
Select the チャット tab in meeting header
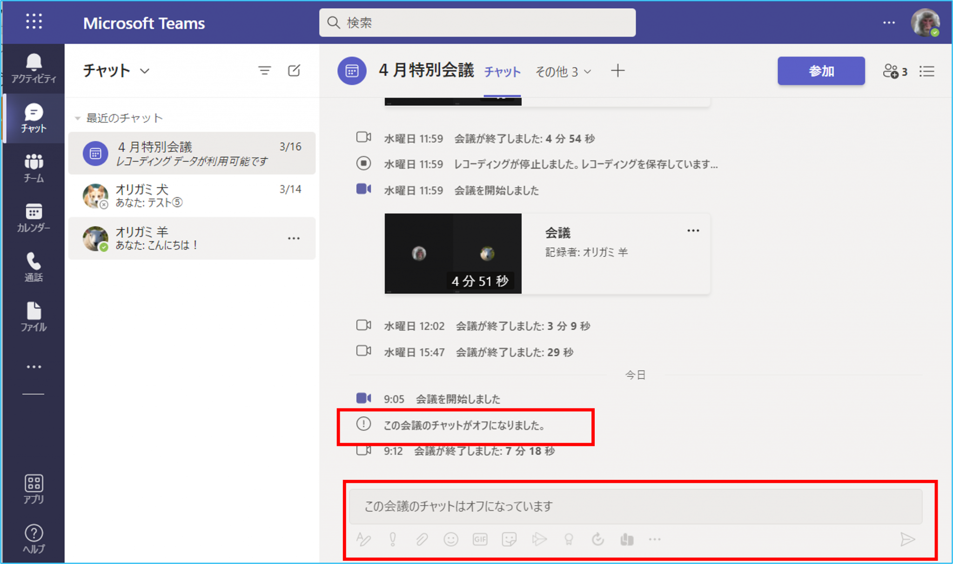point(502,72)
